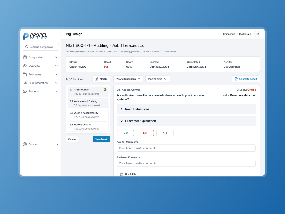Screen dimensions: 285x214
Task: Focus the Look up companies search field
Action: 41,47
